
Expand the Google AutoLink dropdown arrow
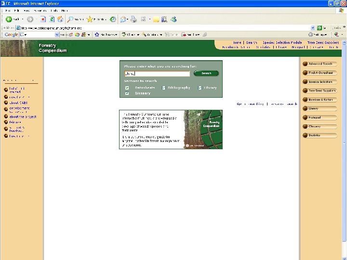click(161, 35)
